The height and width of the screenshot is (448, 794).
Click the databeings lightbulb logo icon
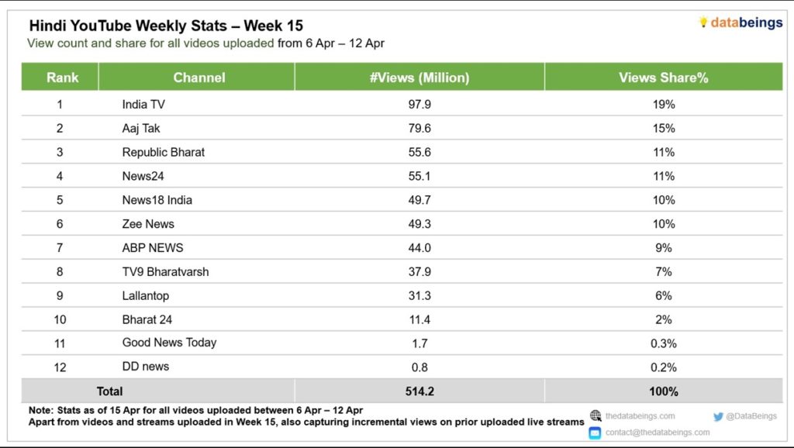(703, 22)
